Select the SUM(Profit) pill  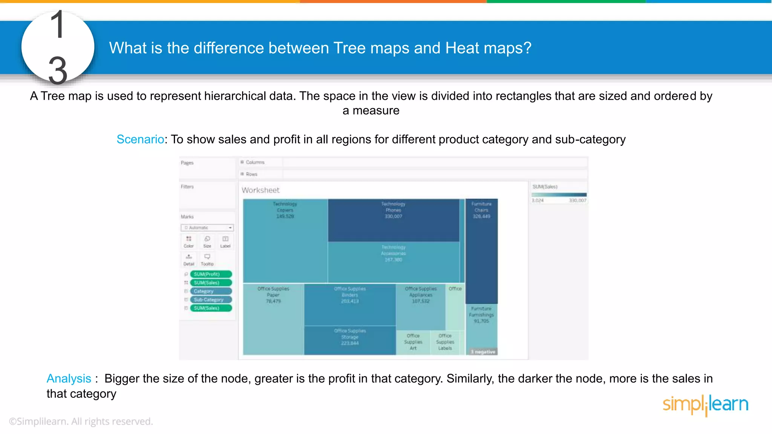(x=211, y=274)
